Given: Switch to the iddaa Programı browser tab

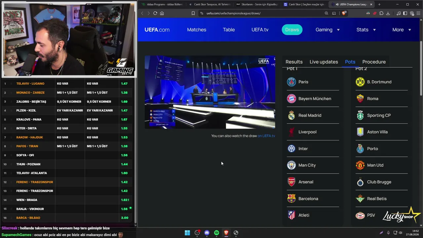Looking at the screenshot, I should (162, 4).
